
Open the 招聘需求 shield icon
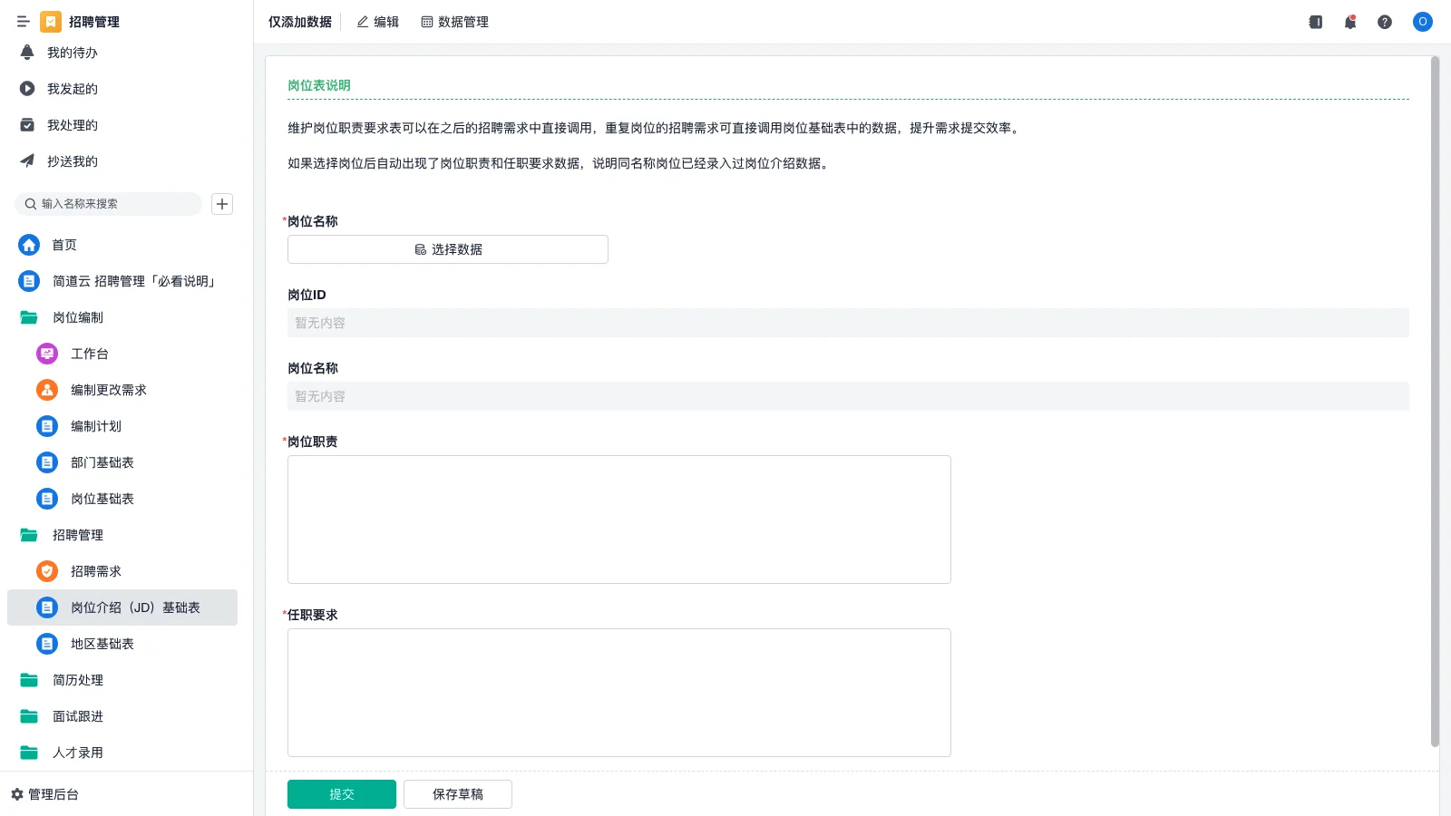pyautogui.click(x=46, y=571)
